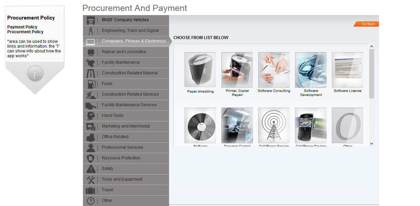Viewport: 420px width, 206px height.
Task: Select the Cell/Pager Service antenna image
Action: click(x=274, y=125)
